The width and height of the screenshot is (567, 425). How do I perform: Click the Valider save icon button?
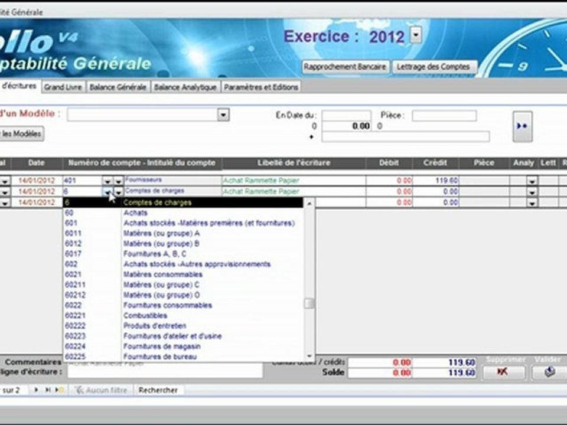click(x=549, y=372)
